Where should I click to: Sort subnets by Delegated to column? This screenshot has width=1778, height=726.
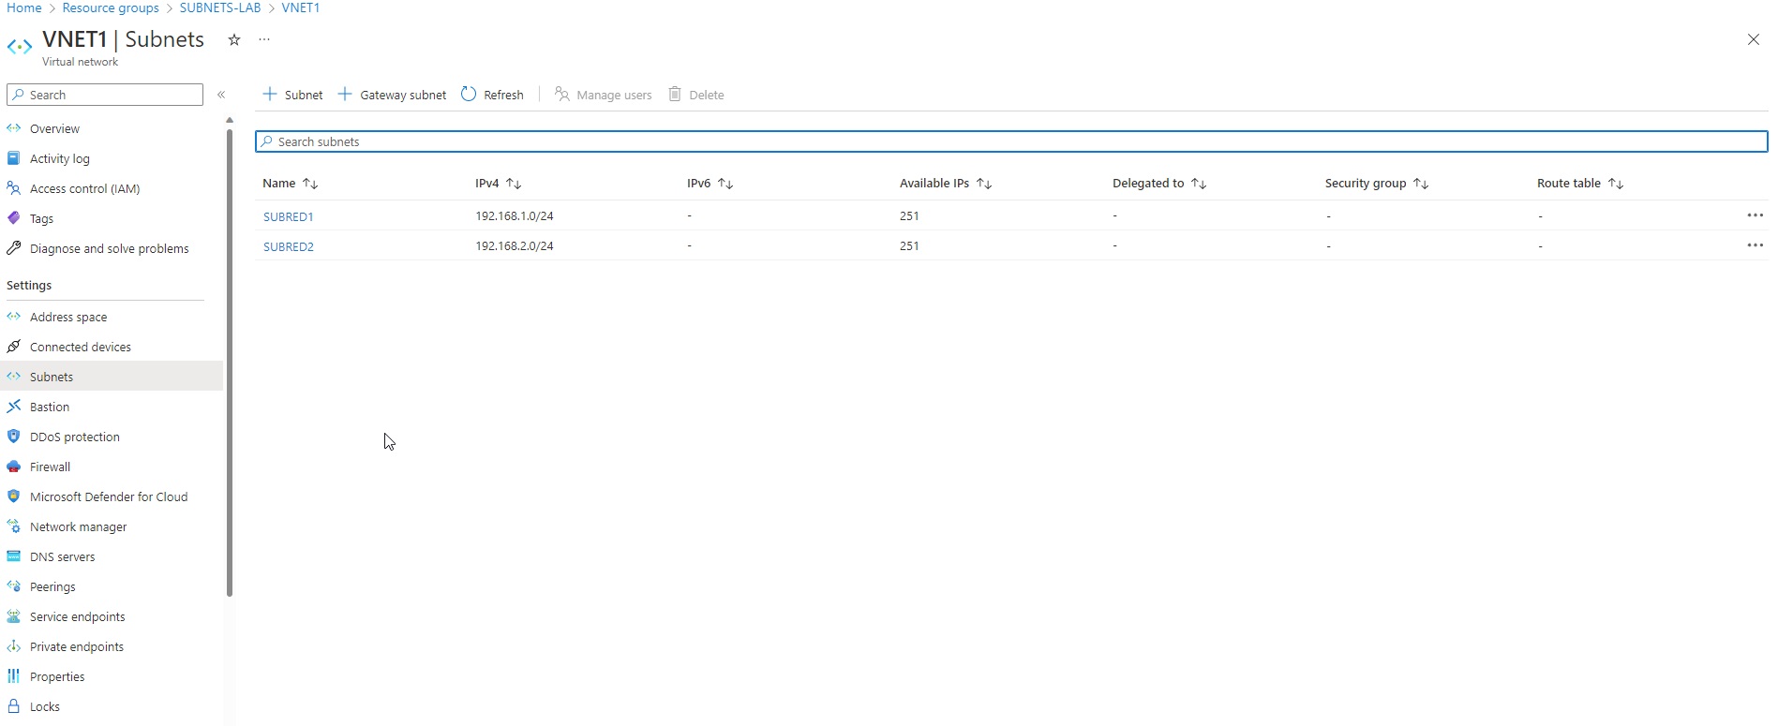[1159, 184]
